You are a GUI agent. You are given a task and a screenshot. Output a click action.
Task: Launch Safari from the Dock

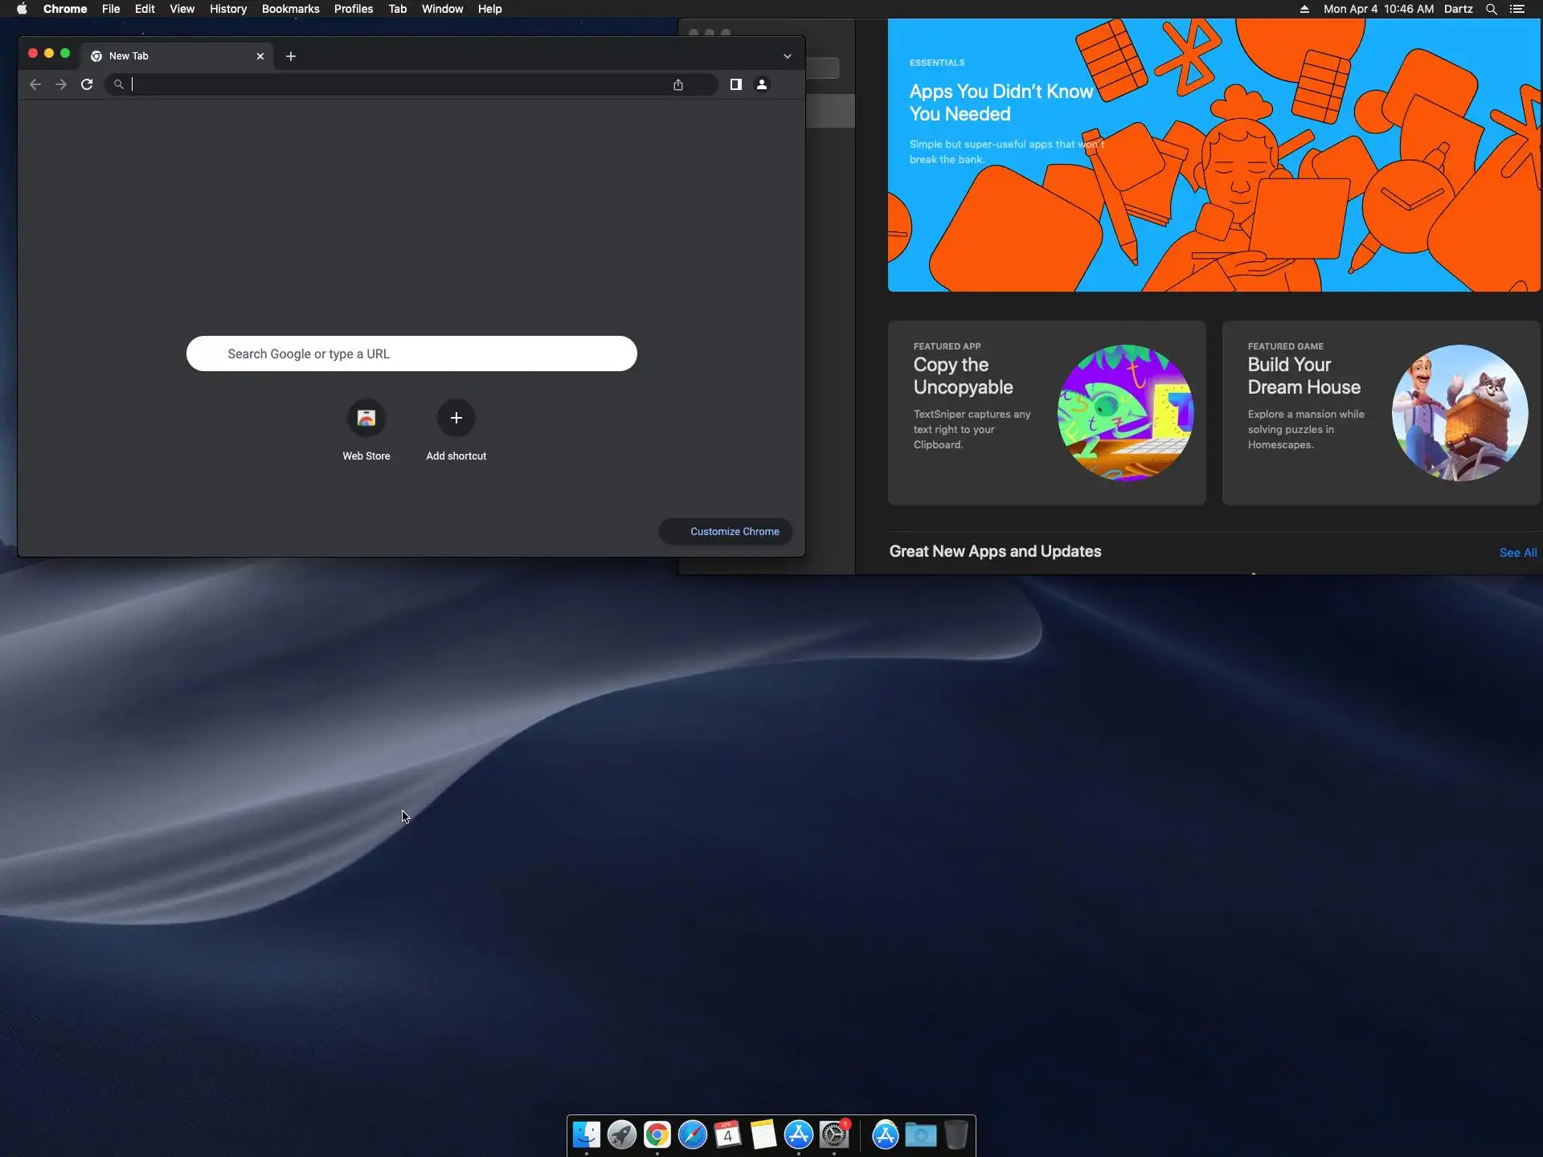click(693, 1135)
